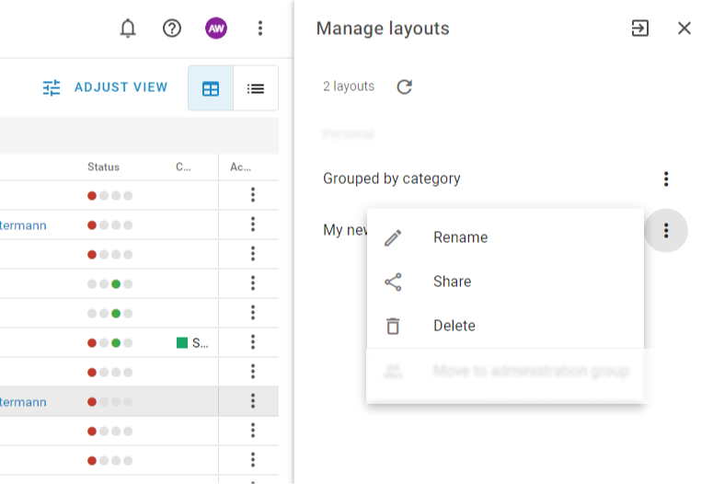Open actions menu for first table row
Viewport: 713px width, 484px height.
click(x=252, y=195)
